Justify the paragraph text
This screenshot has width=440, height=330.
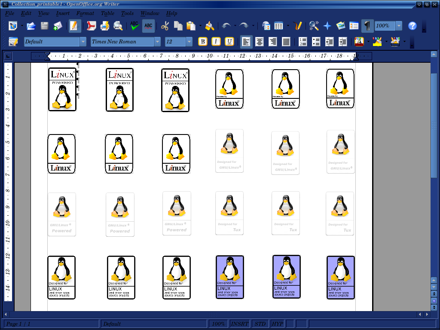coord(286,42)
